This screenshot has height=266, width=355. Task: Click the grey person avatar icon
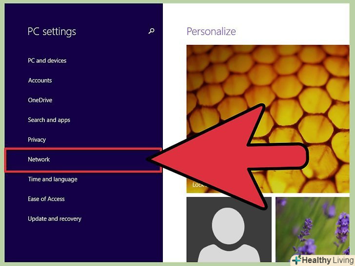(229, 234)
